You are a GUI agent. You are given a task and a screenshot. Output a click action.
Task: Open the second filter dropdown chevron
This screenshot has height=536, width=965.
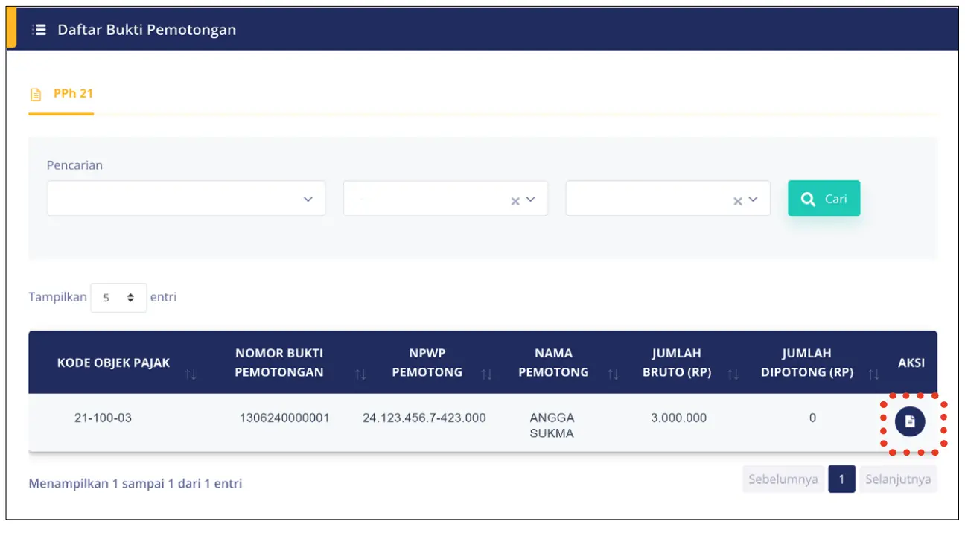click(529, 198)
